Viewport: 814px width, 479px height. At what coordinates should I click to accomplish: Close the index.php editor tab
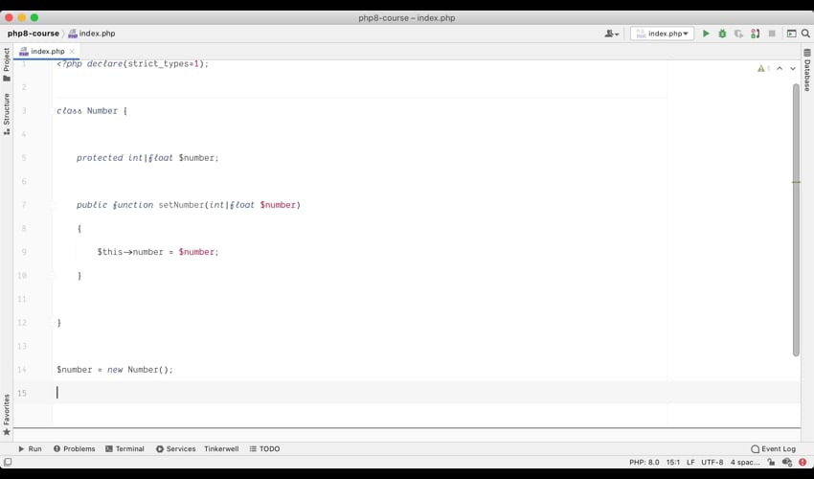(72, 51)
